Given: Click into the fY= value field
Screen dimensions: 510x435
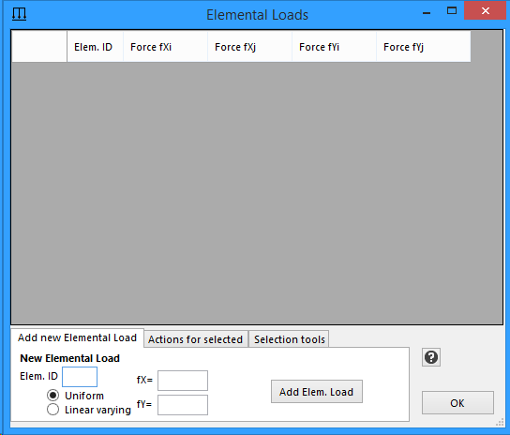Looking at the screenshot, I should [183, 405].
